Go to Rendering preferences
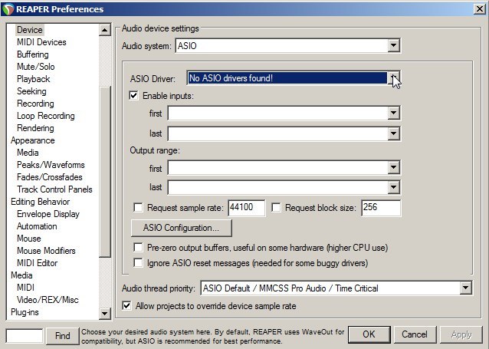489x349 pixels. (x=35, y=128)
